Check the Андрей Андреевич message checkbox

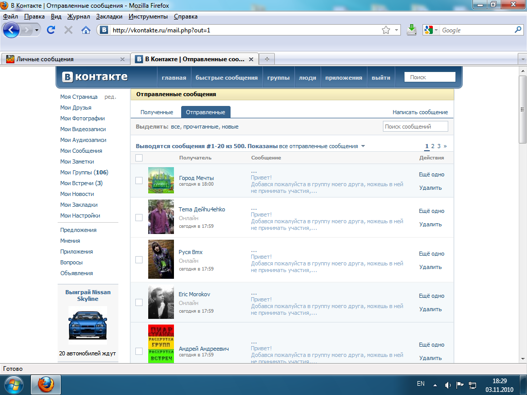(139, 351)
